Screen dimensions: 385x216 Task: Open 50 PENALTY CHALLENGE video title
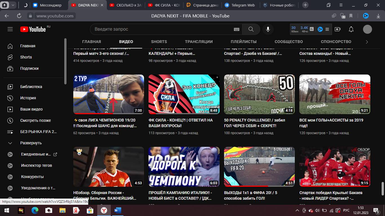255,123
